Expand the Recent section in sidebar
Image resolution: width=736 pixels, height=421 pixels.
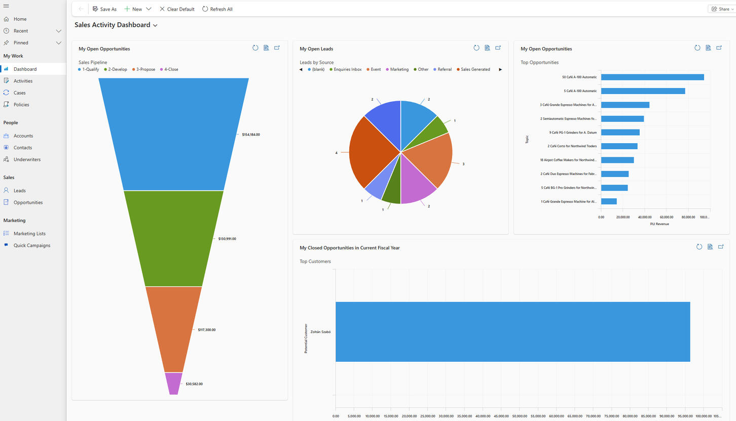coord(59,31)
